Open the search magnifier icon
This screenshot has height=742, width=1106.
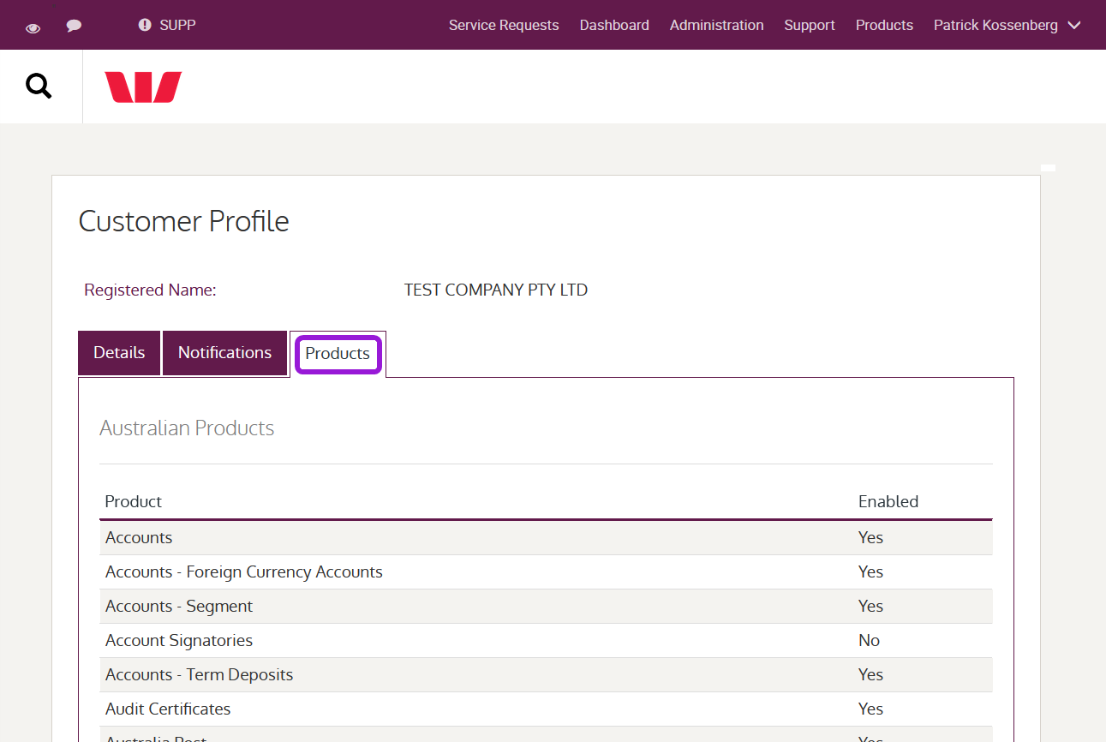point(39,86)
